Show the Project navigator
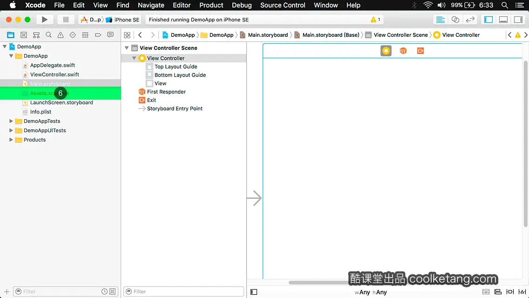Screen dimensions: 529x298 [x=11, y=35]
